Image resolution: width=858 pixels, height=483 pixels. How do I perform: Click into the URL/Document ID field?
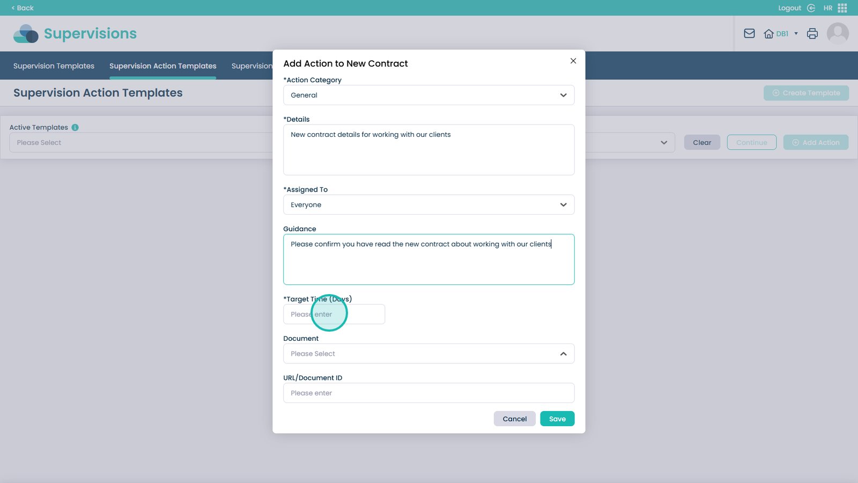tap(428, 393)
